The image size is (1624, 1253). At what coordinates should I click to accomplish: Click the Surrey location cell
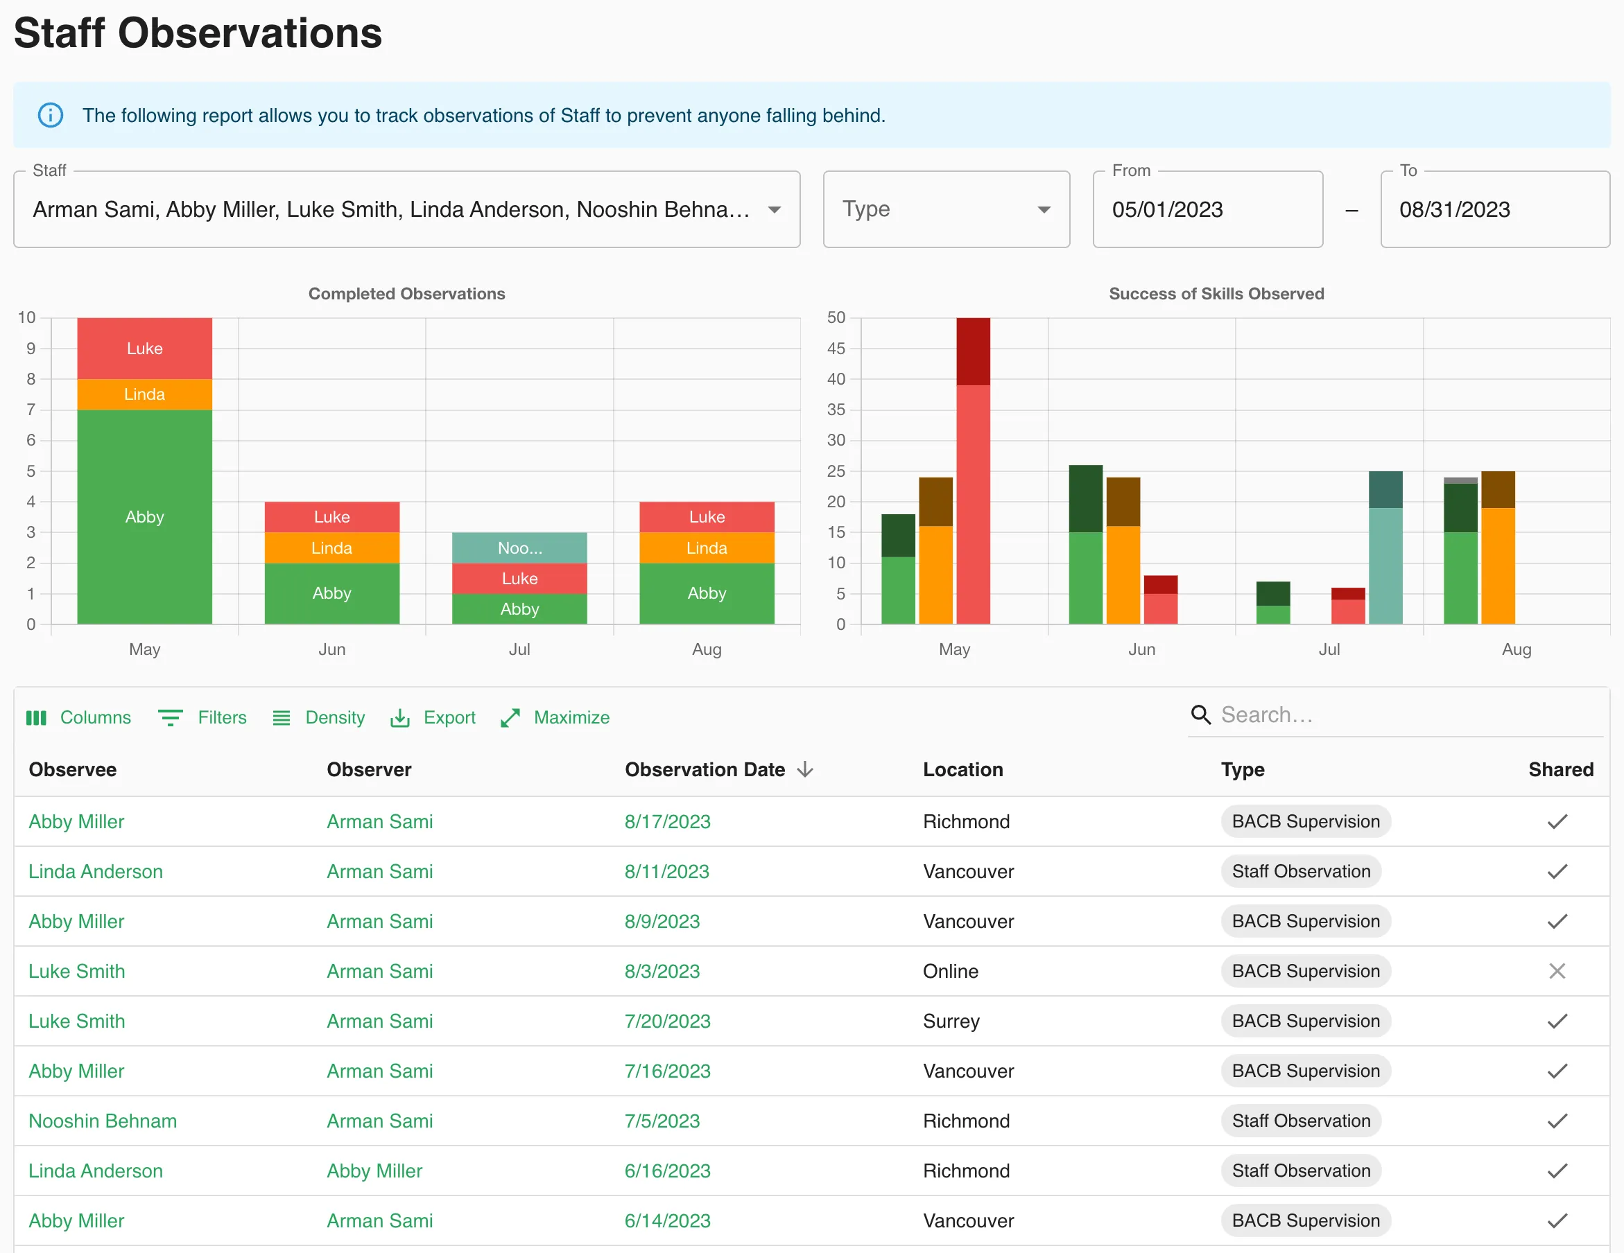pyautogui.click(x=951, y=1021)
